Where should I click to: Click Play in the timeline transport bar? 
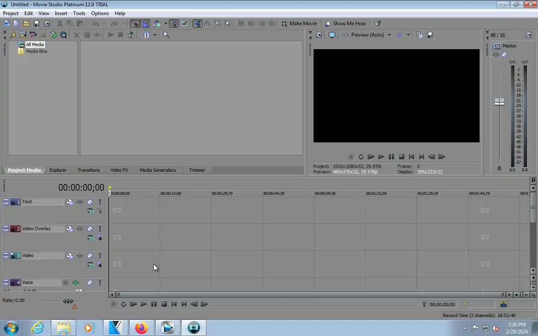point(144,304)
